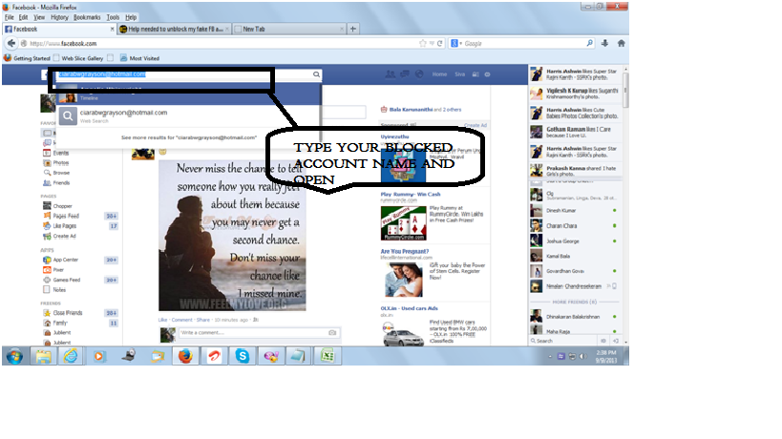Open bookmark dropdown arrow next to star
The width and height of the screenshot is (782, 439).
point(432,43)
